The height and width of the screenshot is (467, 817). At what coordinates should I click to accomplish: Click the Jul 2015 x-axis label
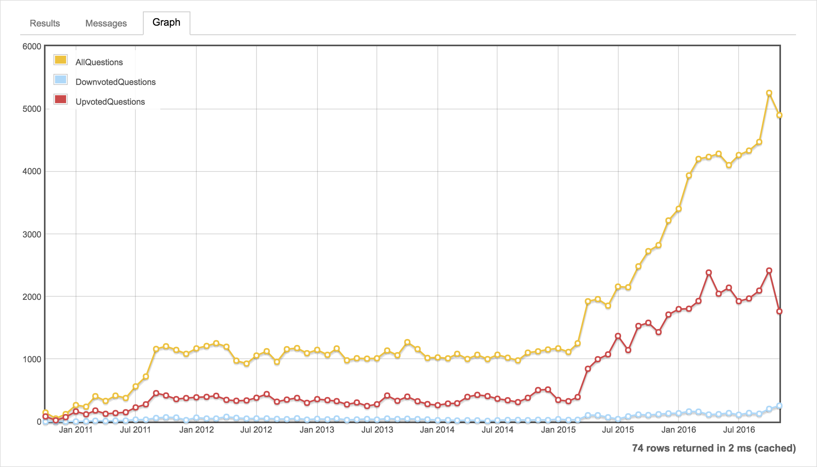point(618,430)
